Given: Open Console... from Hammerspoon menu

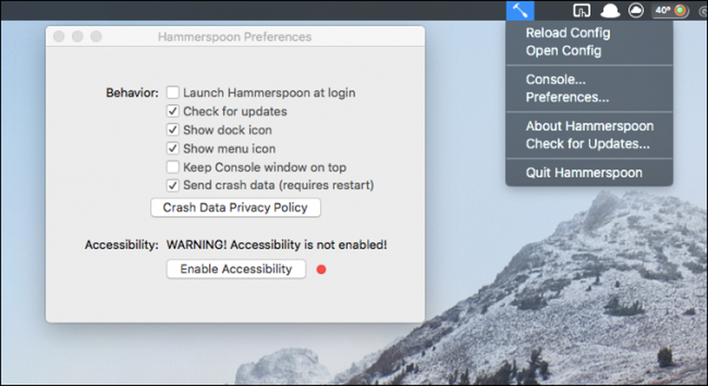Looking at the screenshot, I should coord(589,79).
